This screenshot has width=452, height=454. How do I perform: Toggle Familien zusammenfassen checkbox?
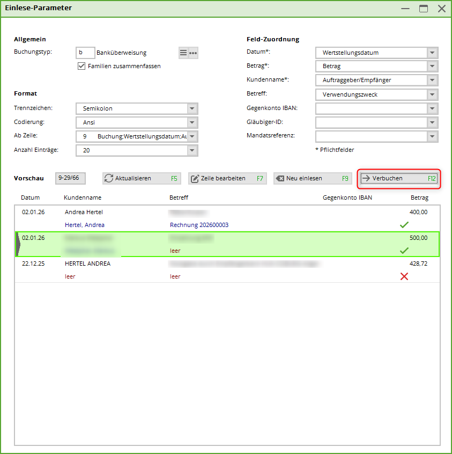81,66
